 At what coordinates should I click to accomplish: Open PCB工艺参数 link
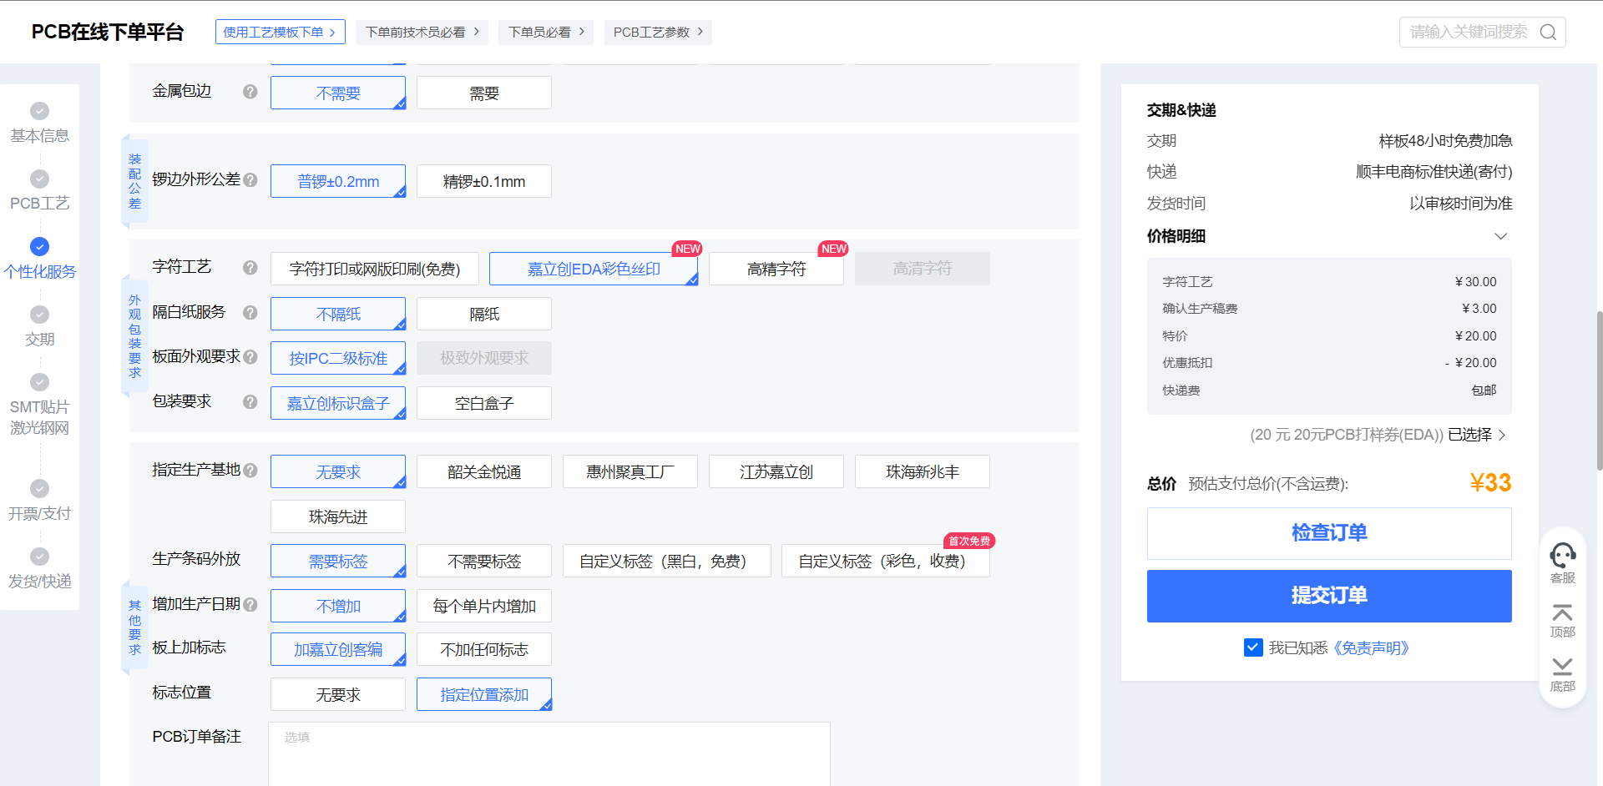pos(658,32)
